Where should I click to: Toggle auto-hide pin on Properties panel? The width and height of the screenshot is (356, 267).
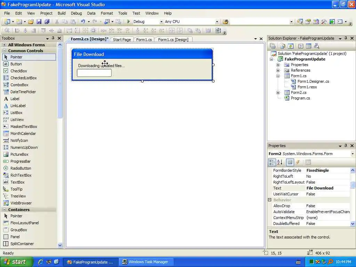pyautogui.click(x=346, y=146)
